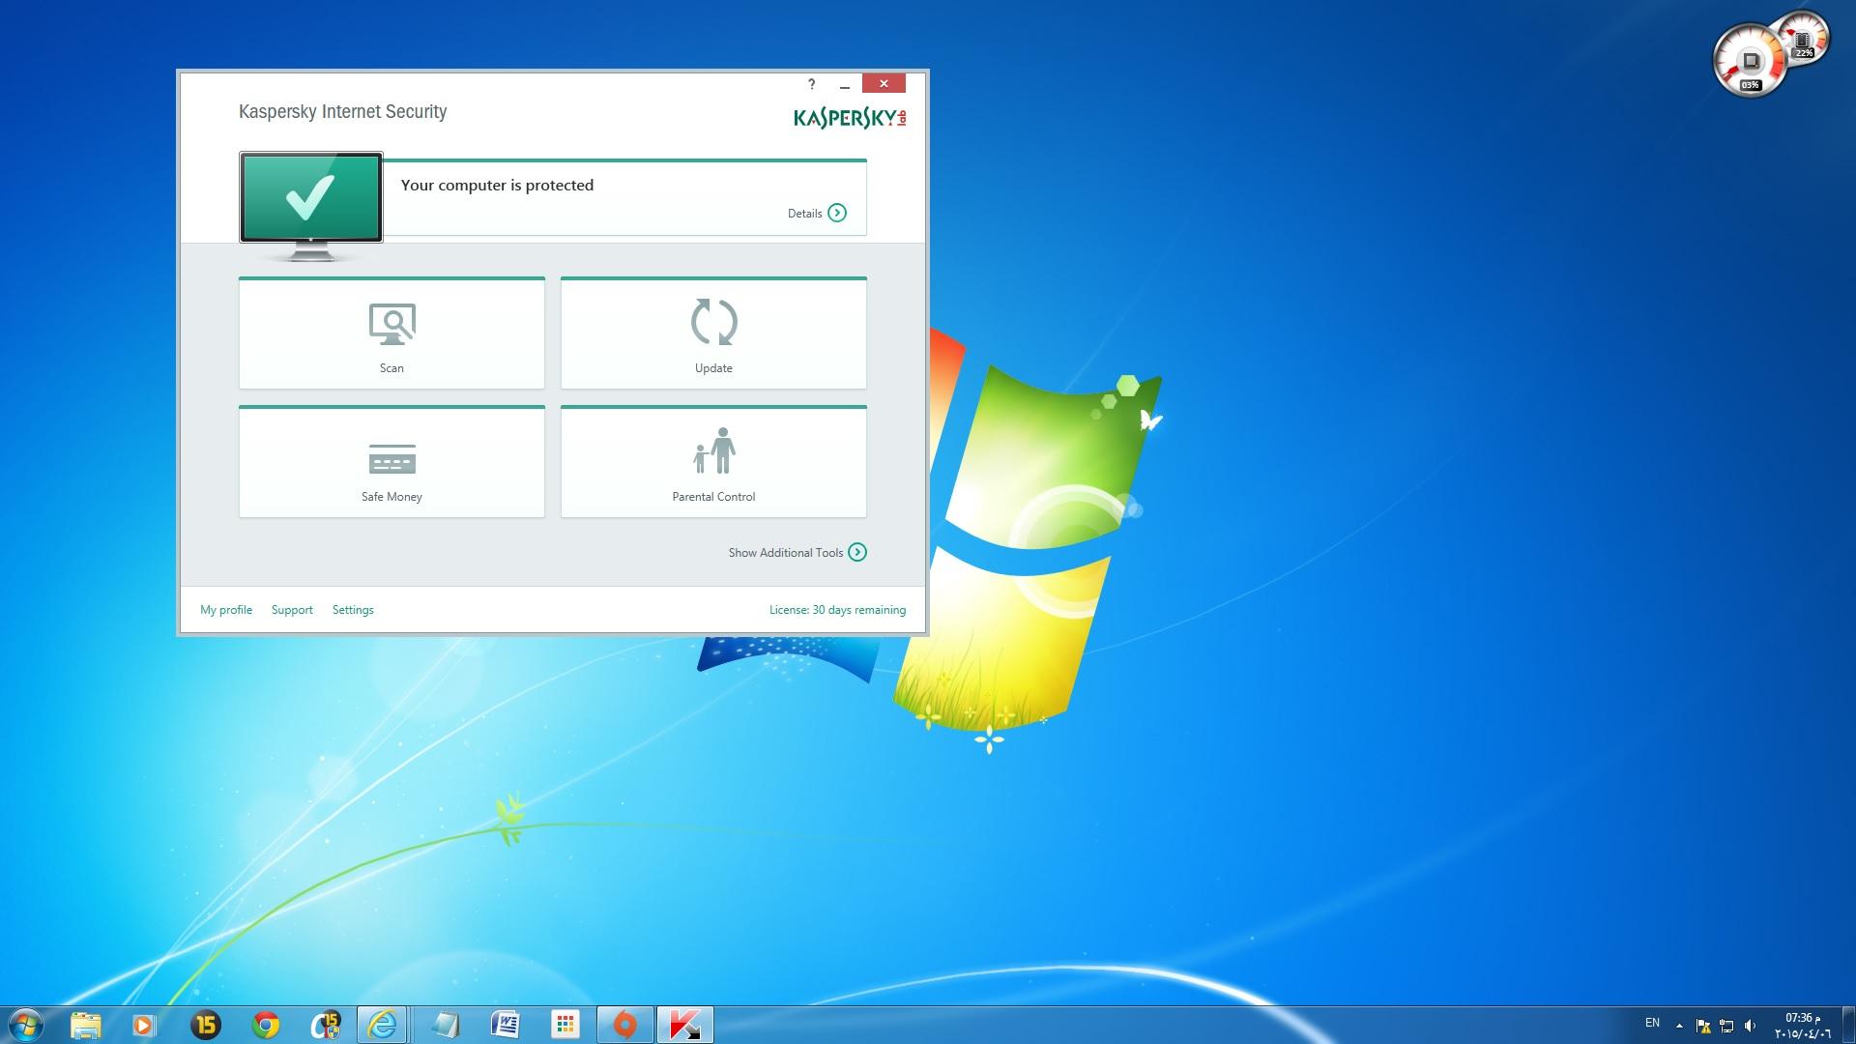The image size is (1856, 1044).
Task: Launch Windows Media Player from taskbar
Action: [x=144, y=1025]
